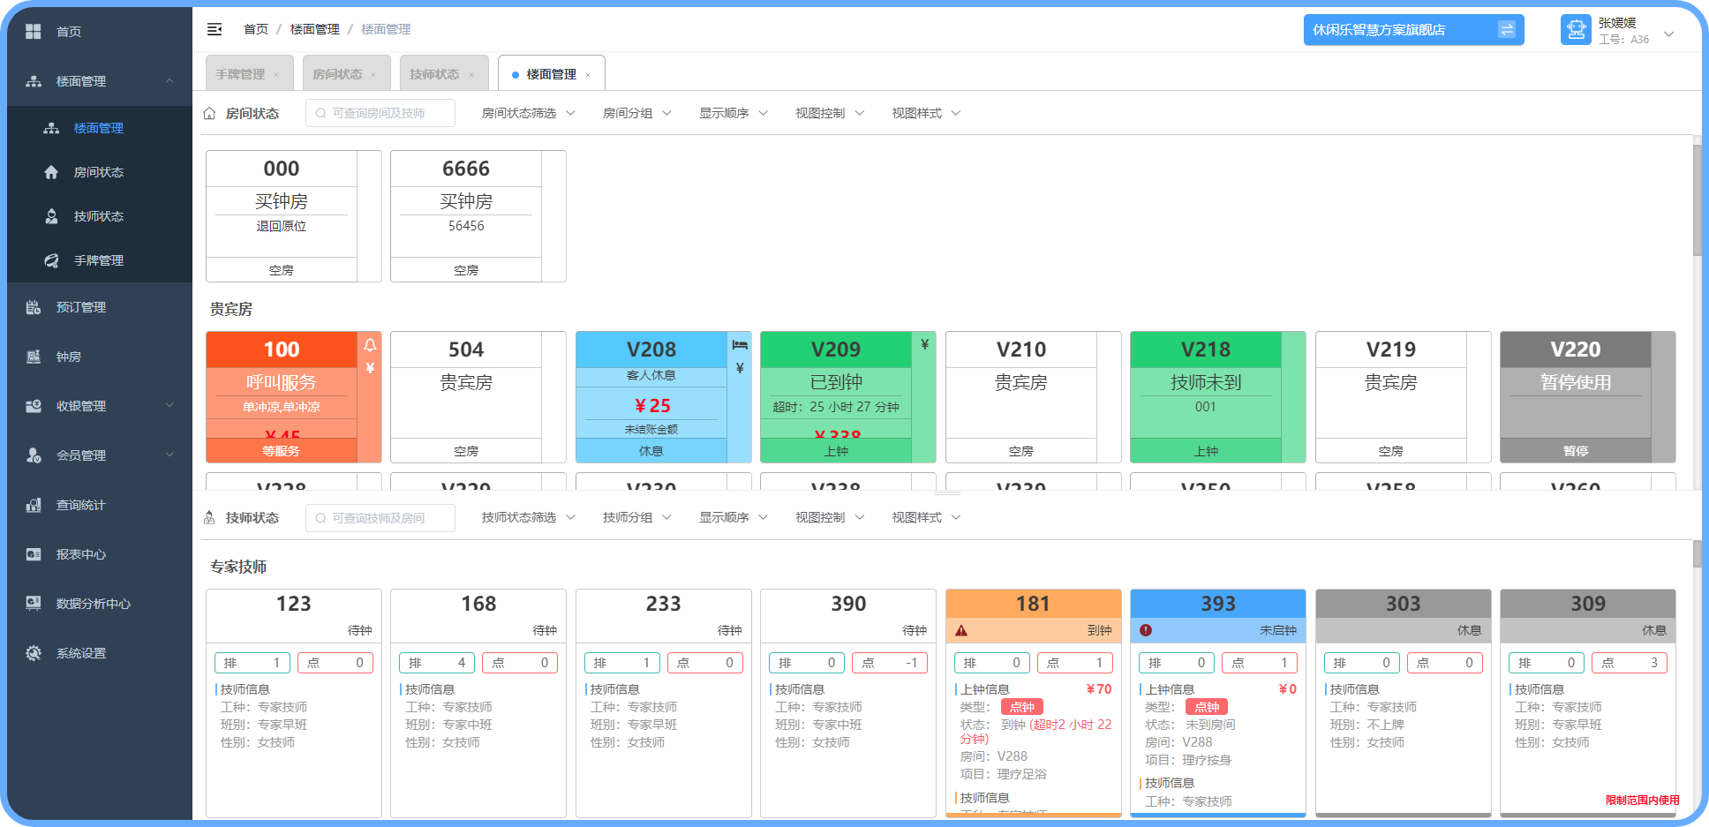The image size is (1709, 827).
Task: Close the 技师状态 tab
Action: [471, 75]
